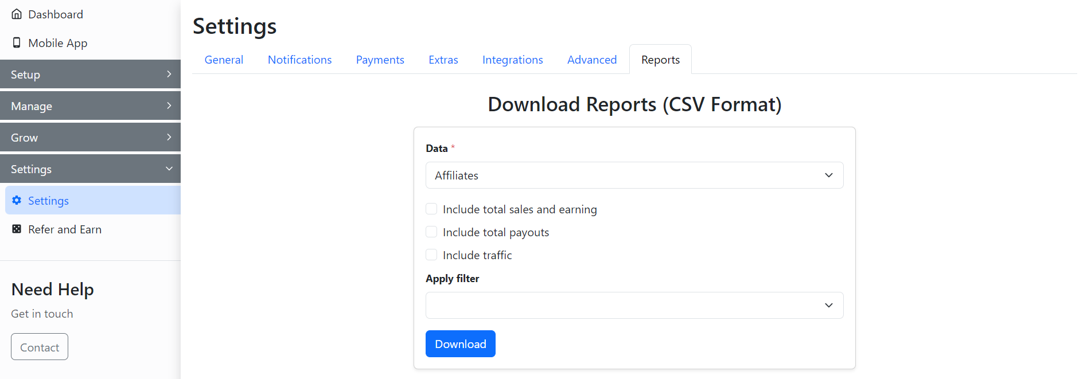Select the Integrations tab
The image size is (1087, 379).
pyautogui.click(x=512, y=60)
